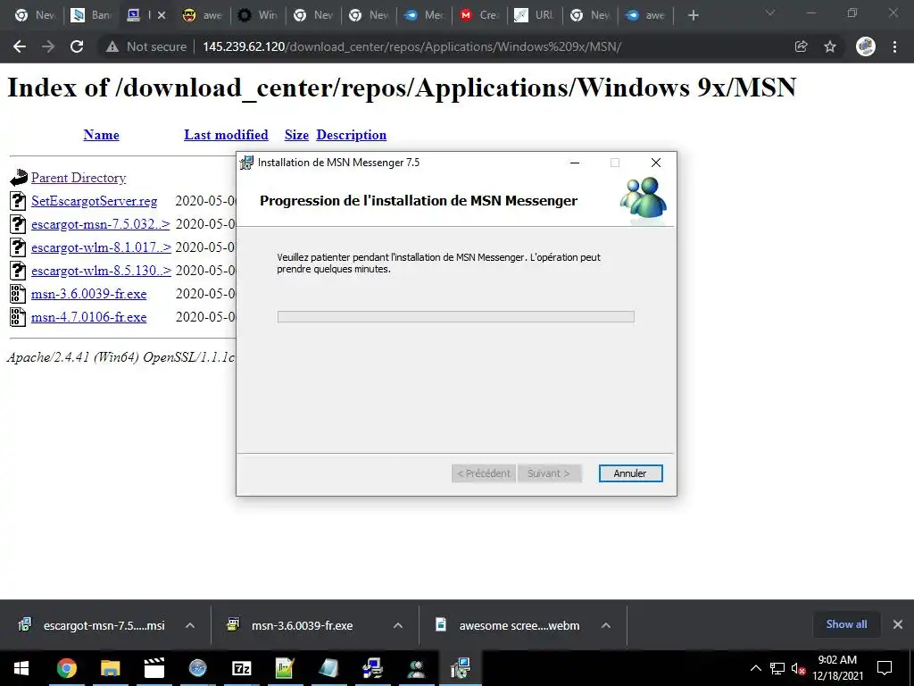Click Show all downloads button
Image resolution: width=914 pixels, height=686 pixels.
point(846,624)
